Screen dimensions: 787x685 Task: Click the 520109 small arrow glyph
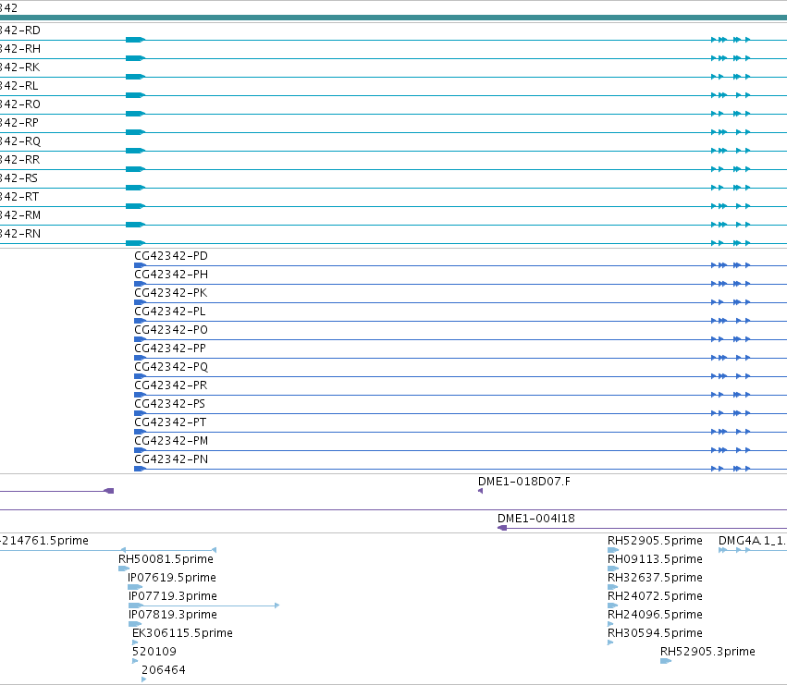(x=135, y=661)
